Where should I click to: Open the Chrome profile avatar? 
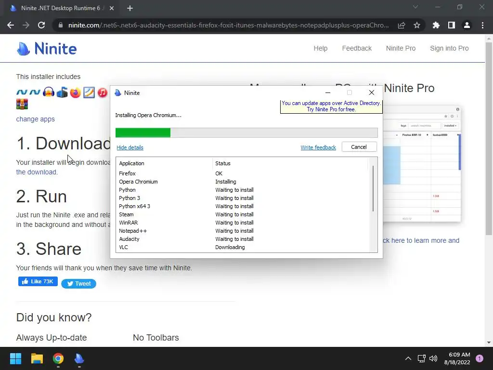[x=467, y=25]
